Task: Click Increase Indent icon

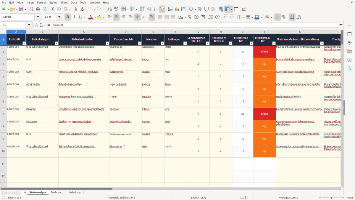Action: point(225,17)
